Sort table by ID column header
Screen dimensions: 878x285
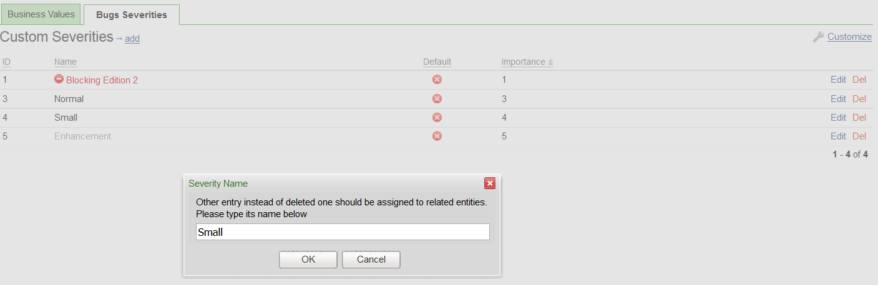(x=6, y=62)
